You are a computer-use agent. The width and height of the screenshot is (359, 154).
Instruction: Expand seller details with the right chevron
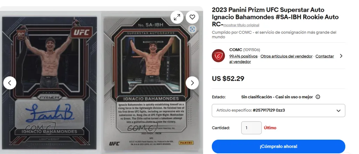341,56
